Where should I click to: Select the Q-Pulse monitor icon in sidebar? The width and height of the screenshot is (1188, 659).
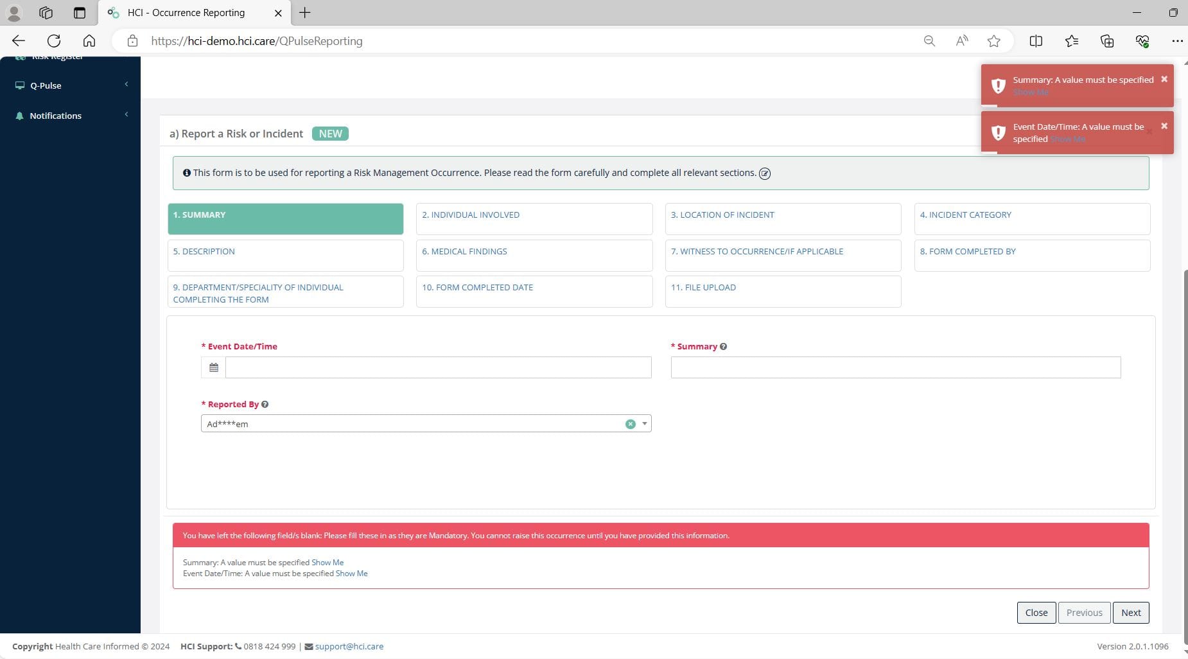[x=19, y=85]
